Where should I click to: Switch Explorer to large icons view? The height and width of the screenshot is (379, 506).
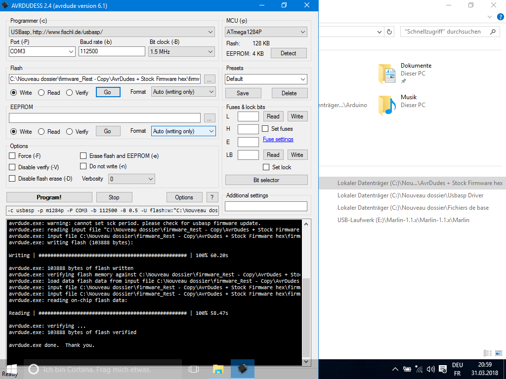pyautogui.click(x=499, y=353)
